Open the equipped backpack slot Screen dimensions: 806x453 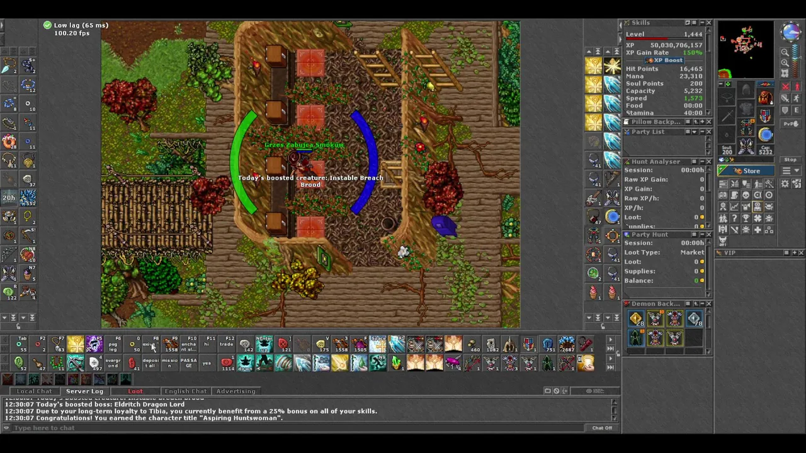point(766,96)
